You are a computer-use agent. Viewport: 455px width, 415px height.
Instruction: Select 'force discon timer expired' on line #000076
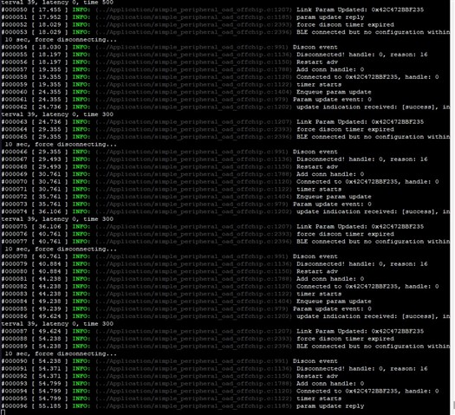point(345,234)
